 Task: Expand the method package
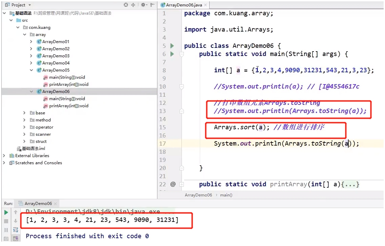[24, 120]
